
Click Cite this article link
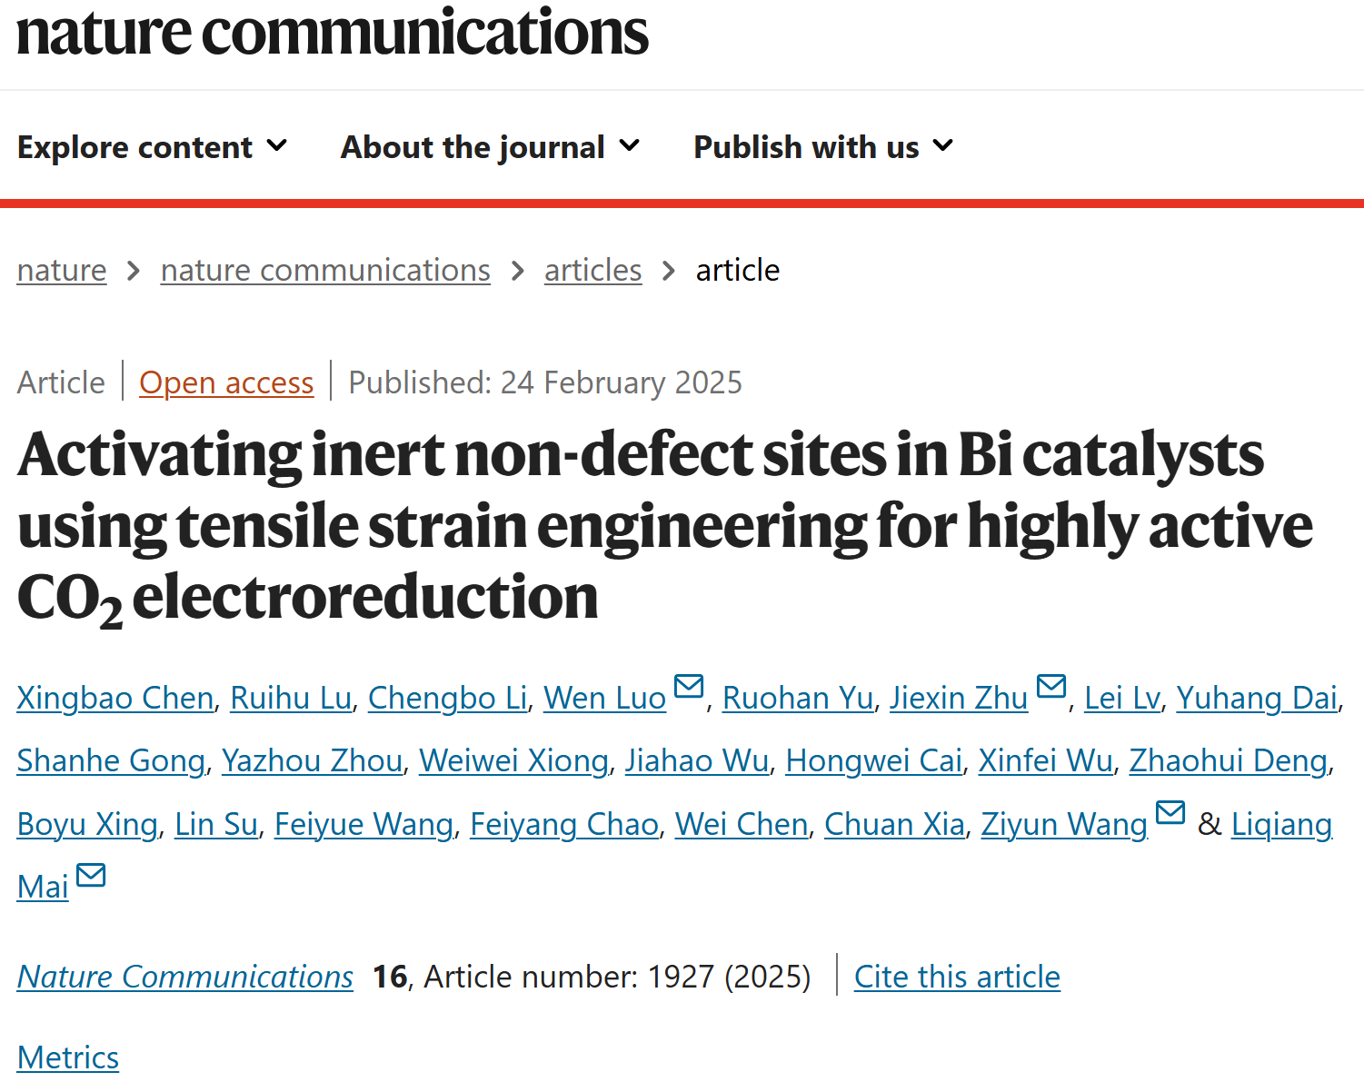[957, 977]
